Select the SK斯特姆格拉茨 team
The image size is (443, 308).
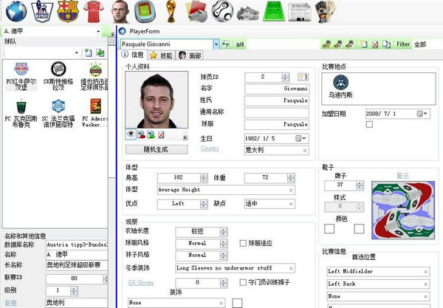point(58,76)
